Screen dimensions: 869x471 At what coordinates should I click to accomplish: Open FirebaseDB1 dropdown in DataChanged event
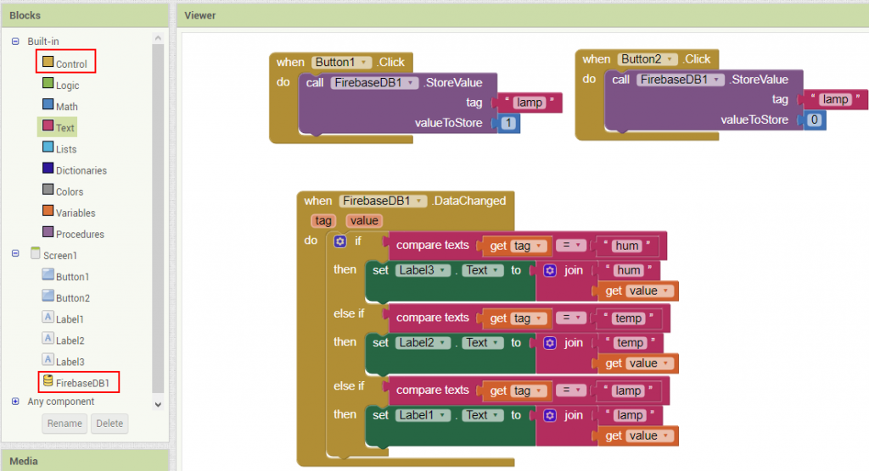pos(383,201)
